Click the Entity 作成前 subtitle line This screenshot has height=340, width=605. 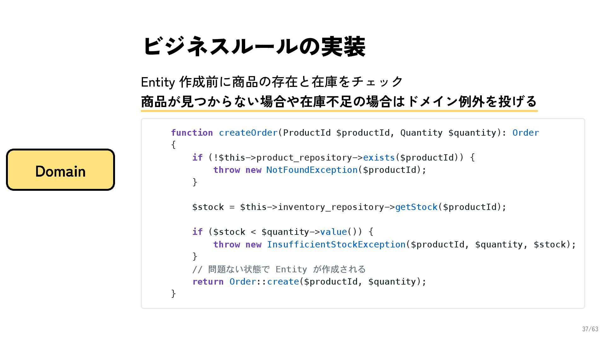click(272, 82)
